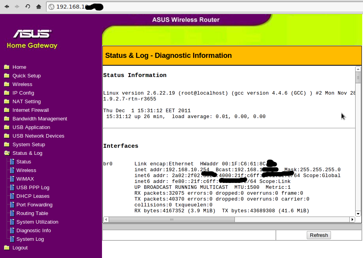The width and height of the screenshot is (363, 258).
Task: Click the br0 interface name
Action: pyautogui.click(x=108, y=164)
